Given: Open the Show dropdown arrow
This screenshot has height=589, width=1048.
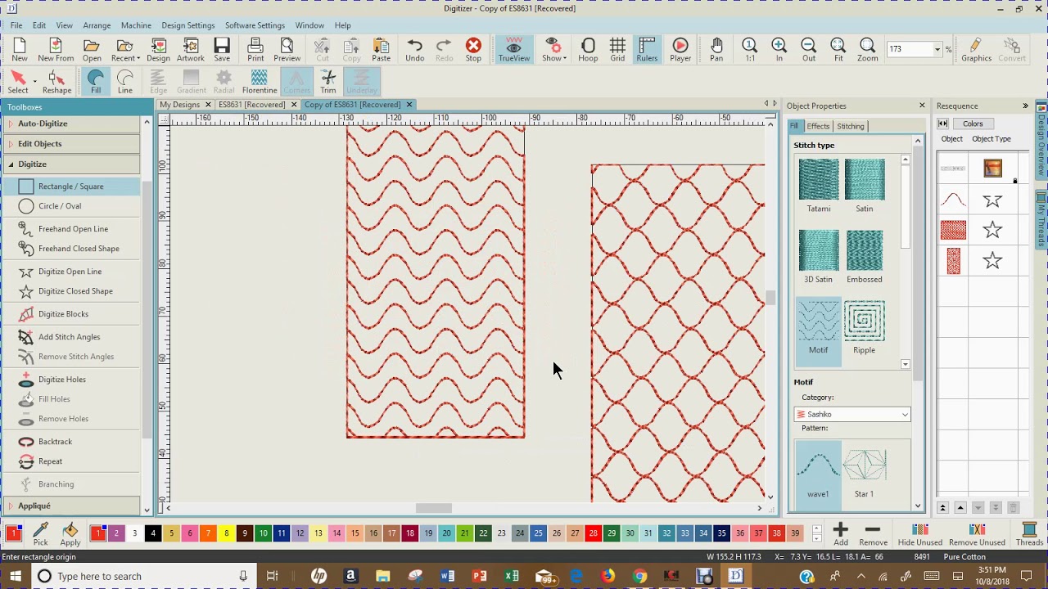Looking at the screenshot, I should [565, 59].
